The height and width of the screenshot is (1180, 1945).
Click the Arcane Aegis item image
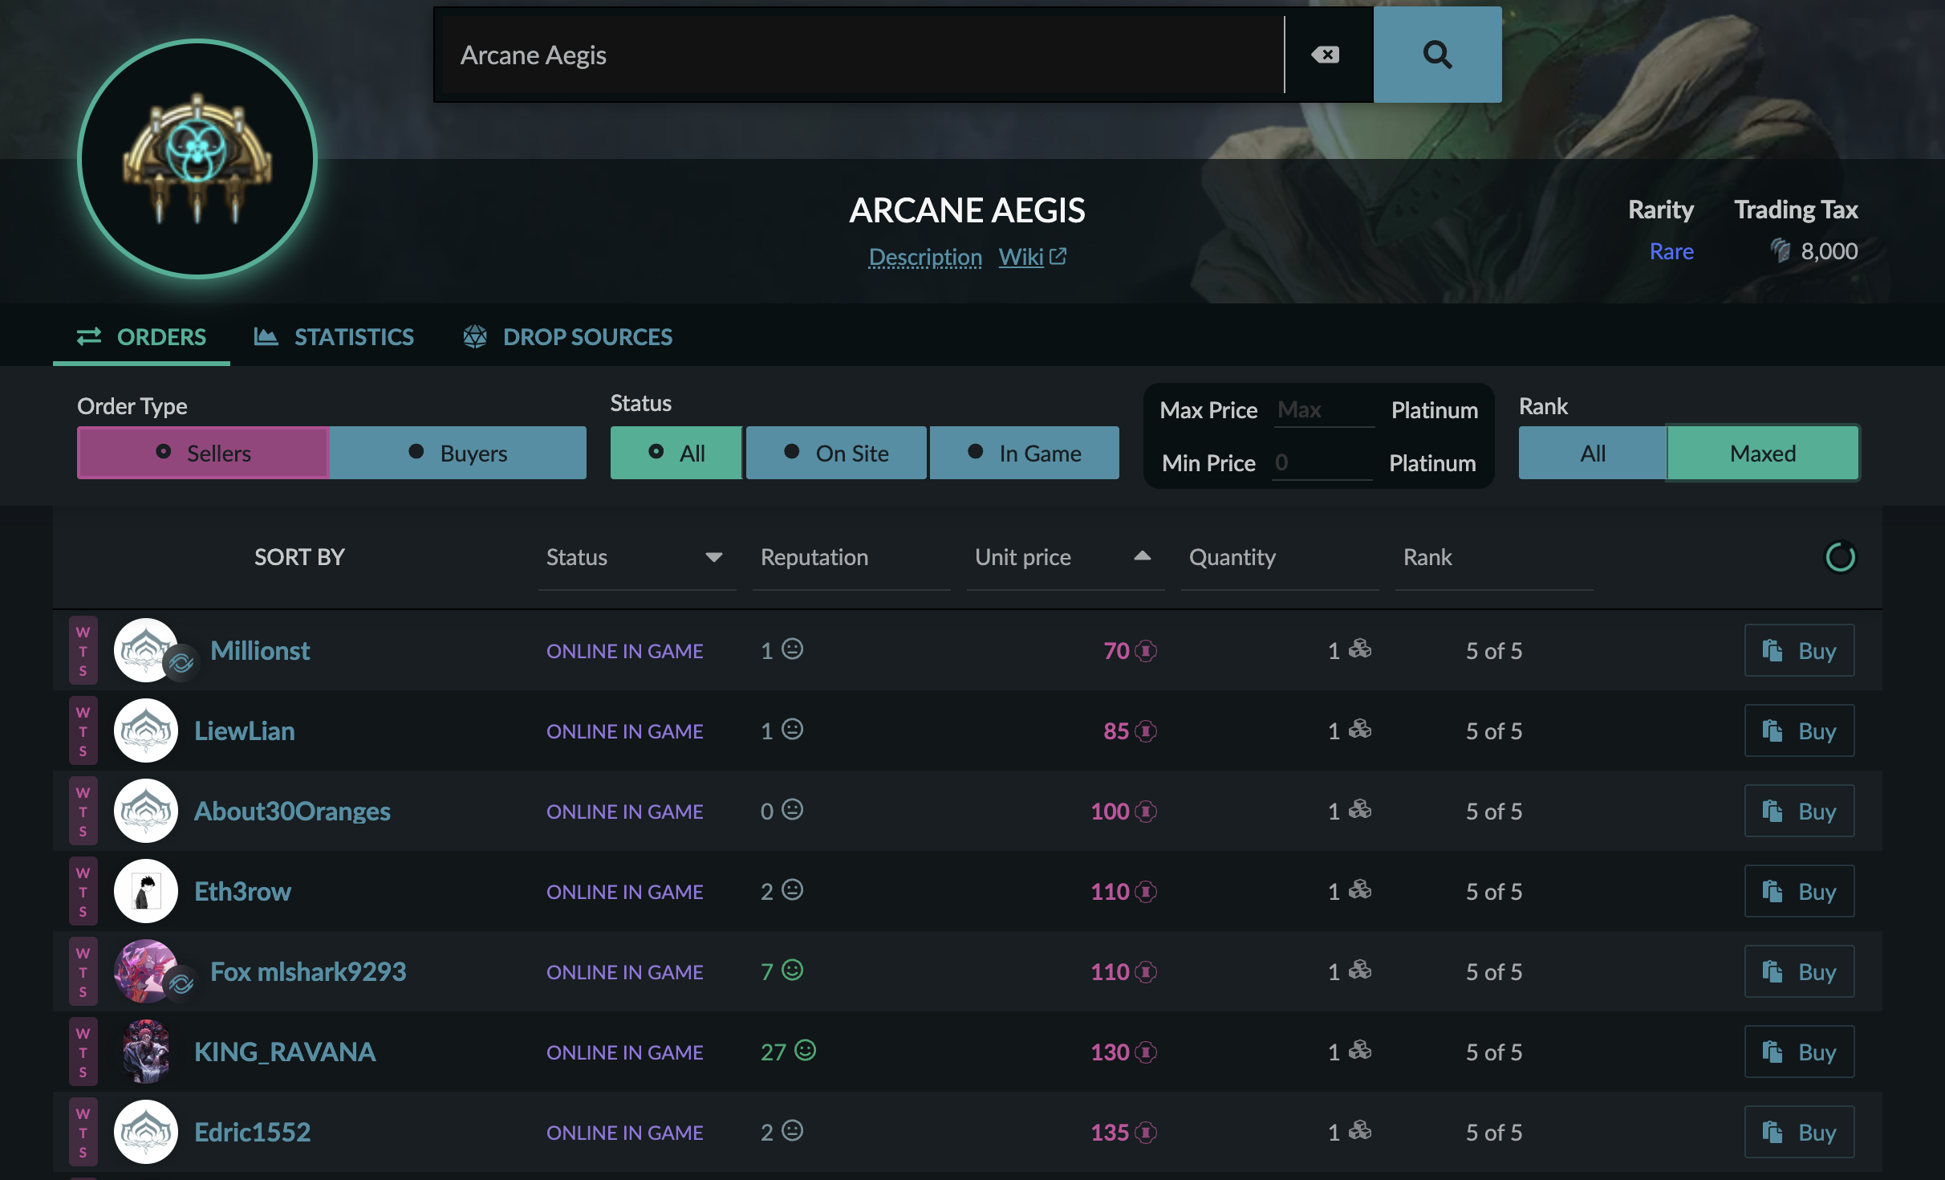[x=197, y=159]
